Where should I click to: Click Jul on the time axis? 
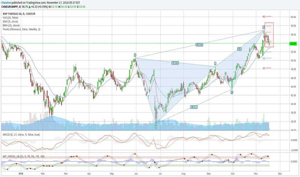pyautogui.click(x=160, y=174)
